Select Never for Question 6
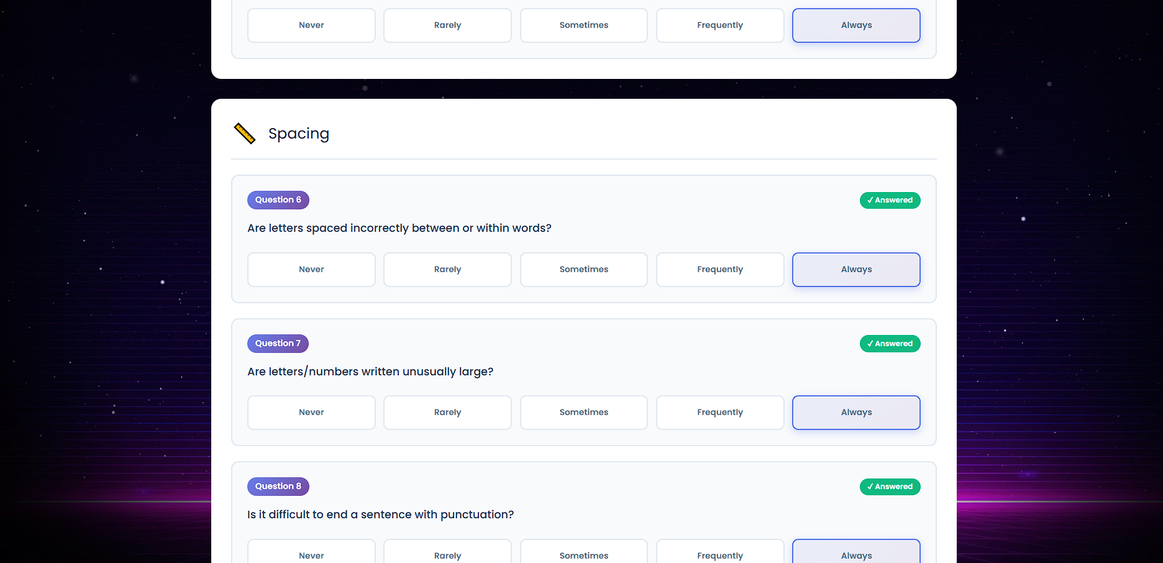The height and width of the screenshot is (563, 1163). [311, 270]
